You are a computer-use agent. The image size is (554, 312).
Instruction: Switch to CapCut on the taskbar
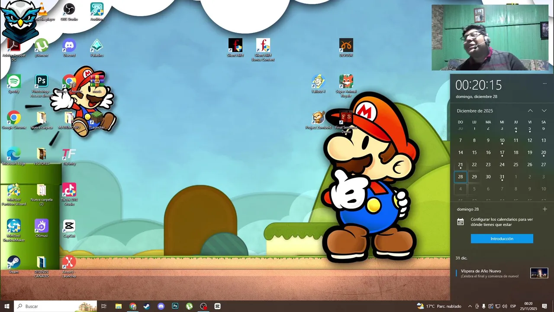218,306
